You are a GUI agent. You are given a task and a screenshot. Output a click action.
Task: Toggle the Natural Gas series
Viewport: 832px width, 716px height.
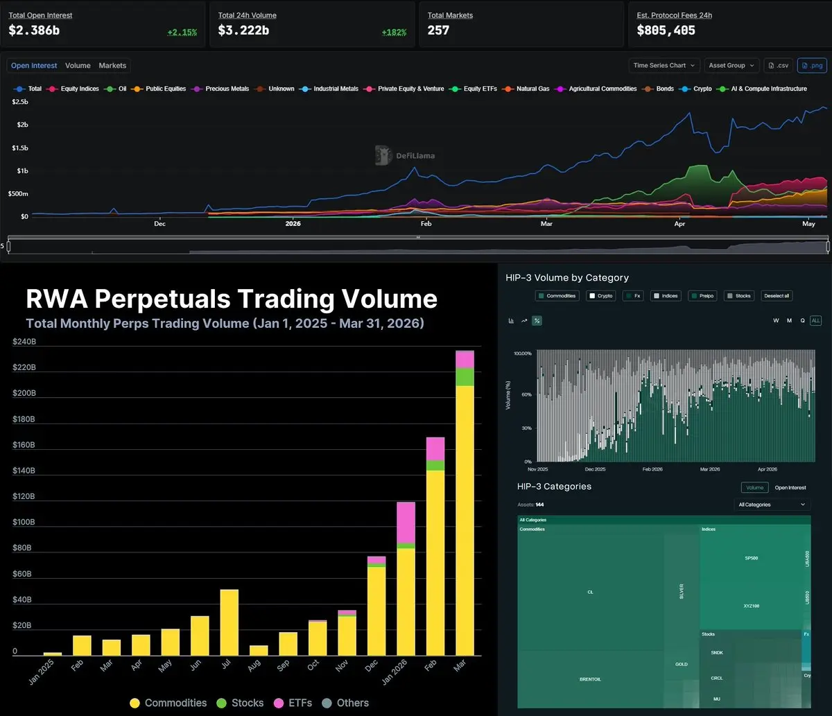click(x=526, y=89)
